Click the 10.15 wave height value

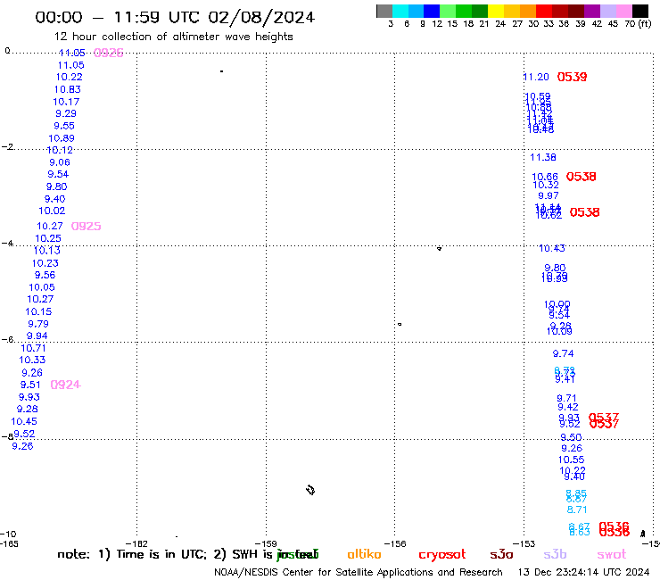coord(38,311)
